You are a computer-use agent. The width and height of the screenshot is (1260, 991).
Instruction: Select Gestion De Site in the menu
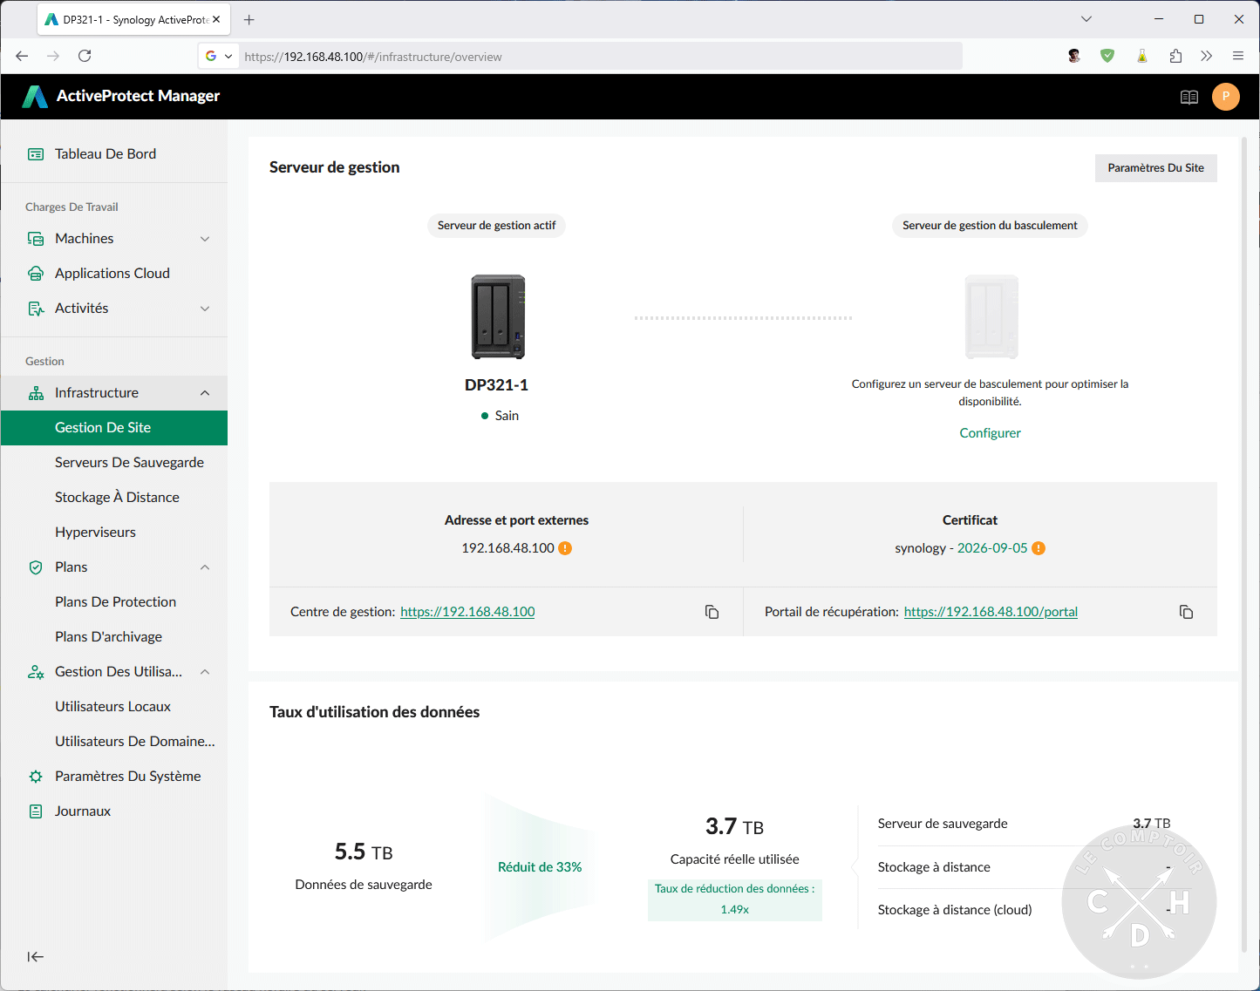[103, 427]
